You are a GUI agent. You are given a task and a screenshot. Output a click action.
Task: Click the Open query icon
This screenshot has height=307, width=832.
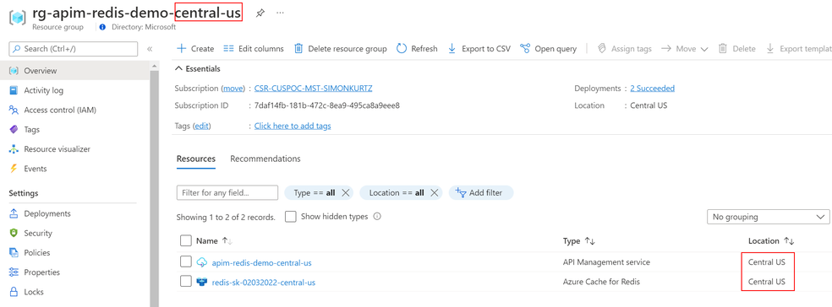[x=525, y=49]
